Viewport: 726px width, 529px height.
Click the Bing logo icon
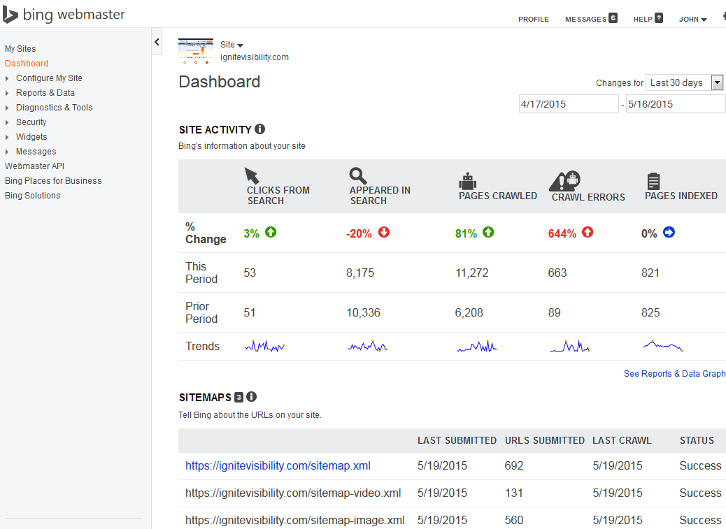click(10, 15)
